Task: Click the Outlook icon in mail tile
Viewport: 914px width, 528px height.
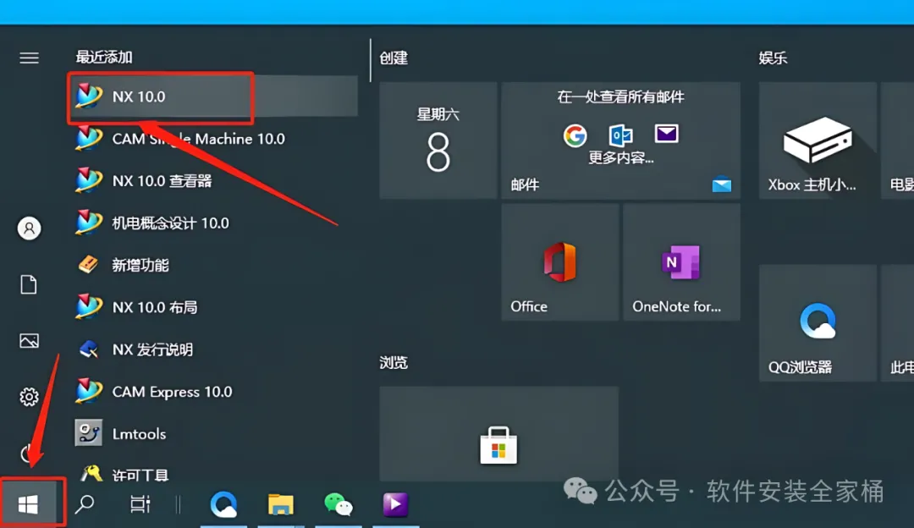Action: 621,135
